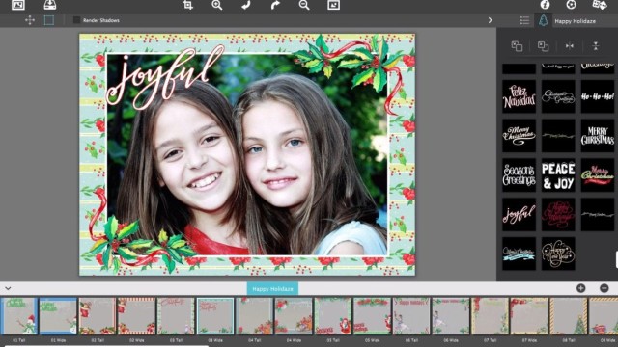
Task: Toggle the move crosshair mode
Action: 30,20
